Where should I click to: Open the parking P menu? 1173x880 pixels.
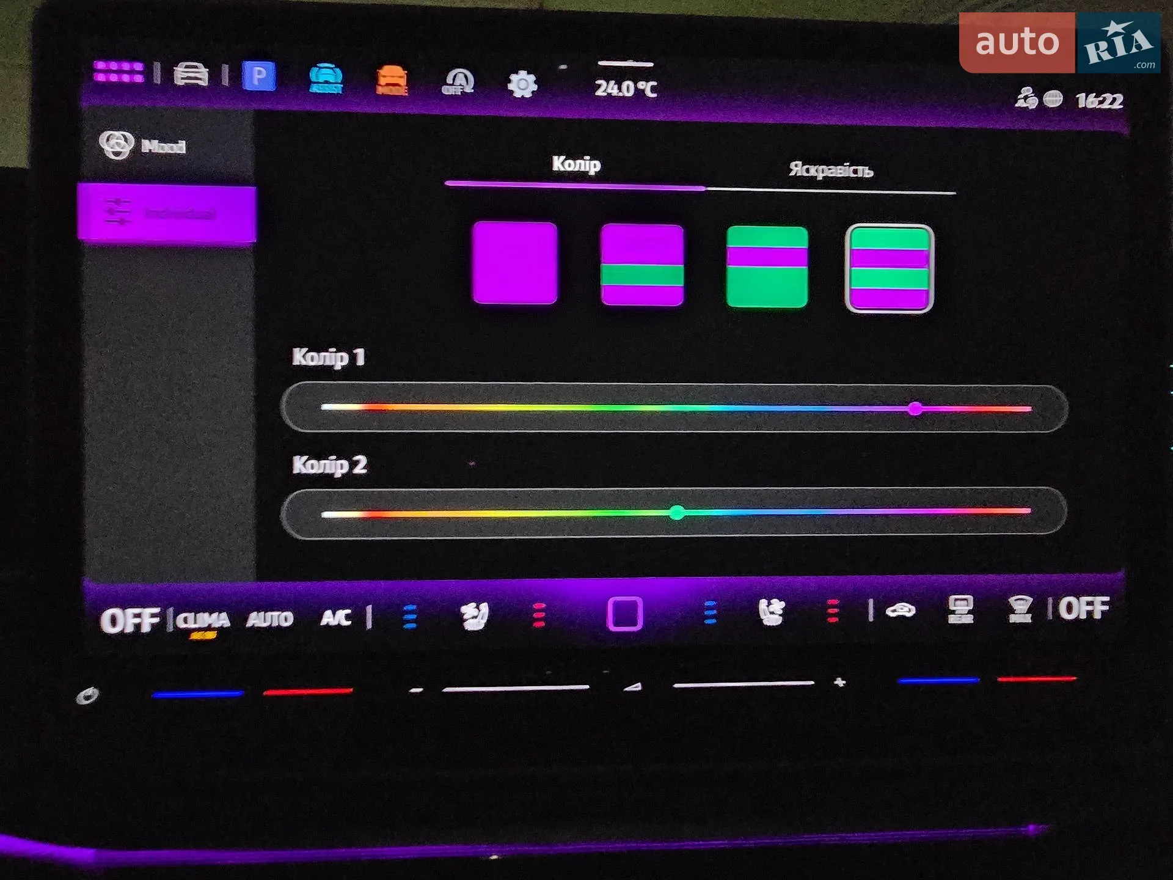258,76
